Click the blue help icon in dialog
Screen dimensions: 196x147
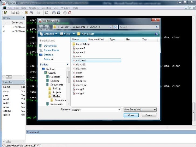(x=156, y=34)
